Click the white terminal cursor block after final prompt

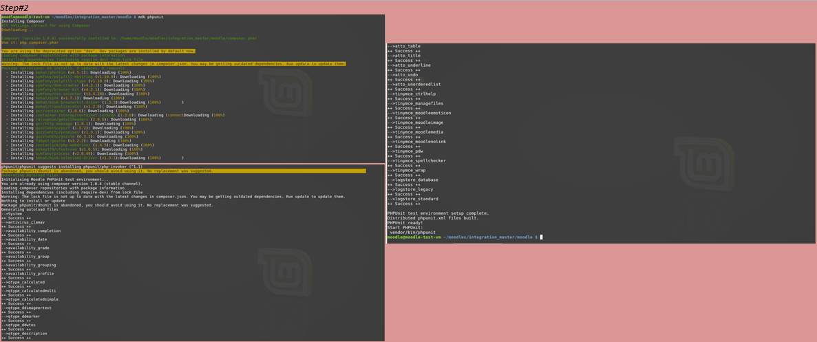[542, 237]
